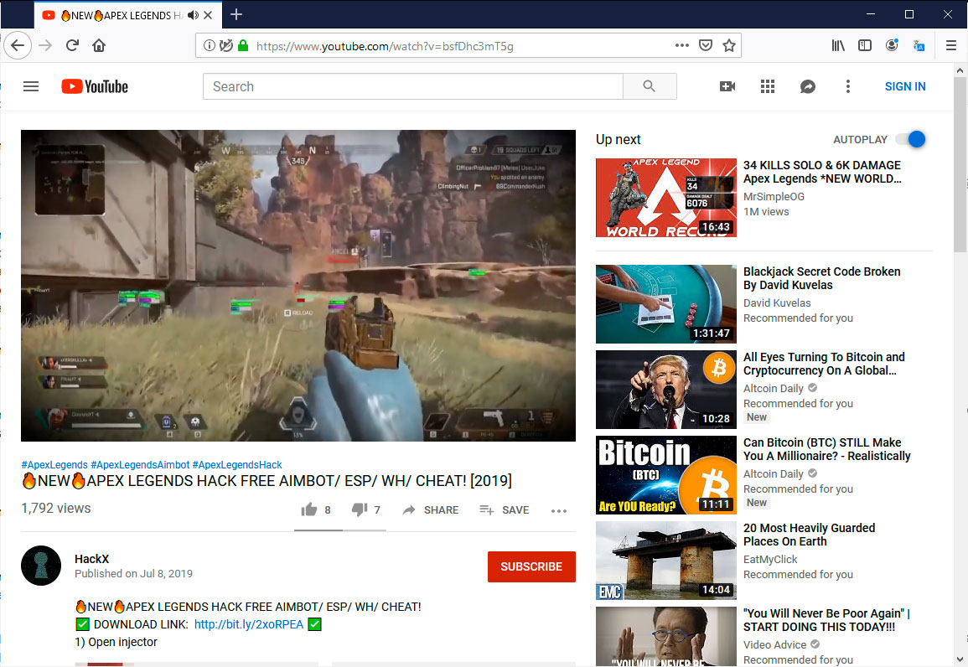Open the HackX channel name link
This screenshot has height=667, width=968.
[x=92, y=558]
